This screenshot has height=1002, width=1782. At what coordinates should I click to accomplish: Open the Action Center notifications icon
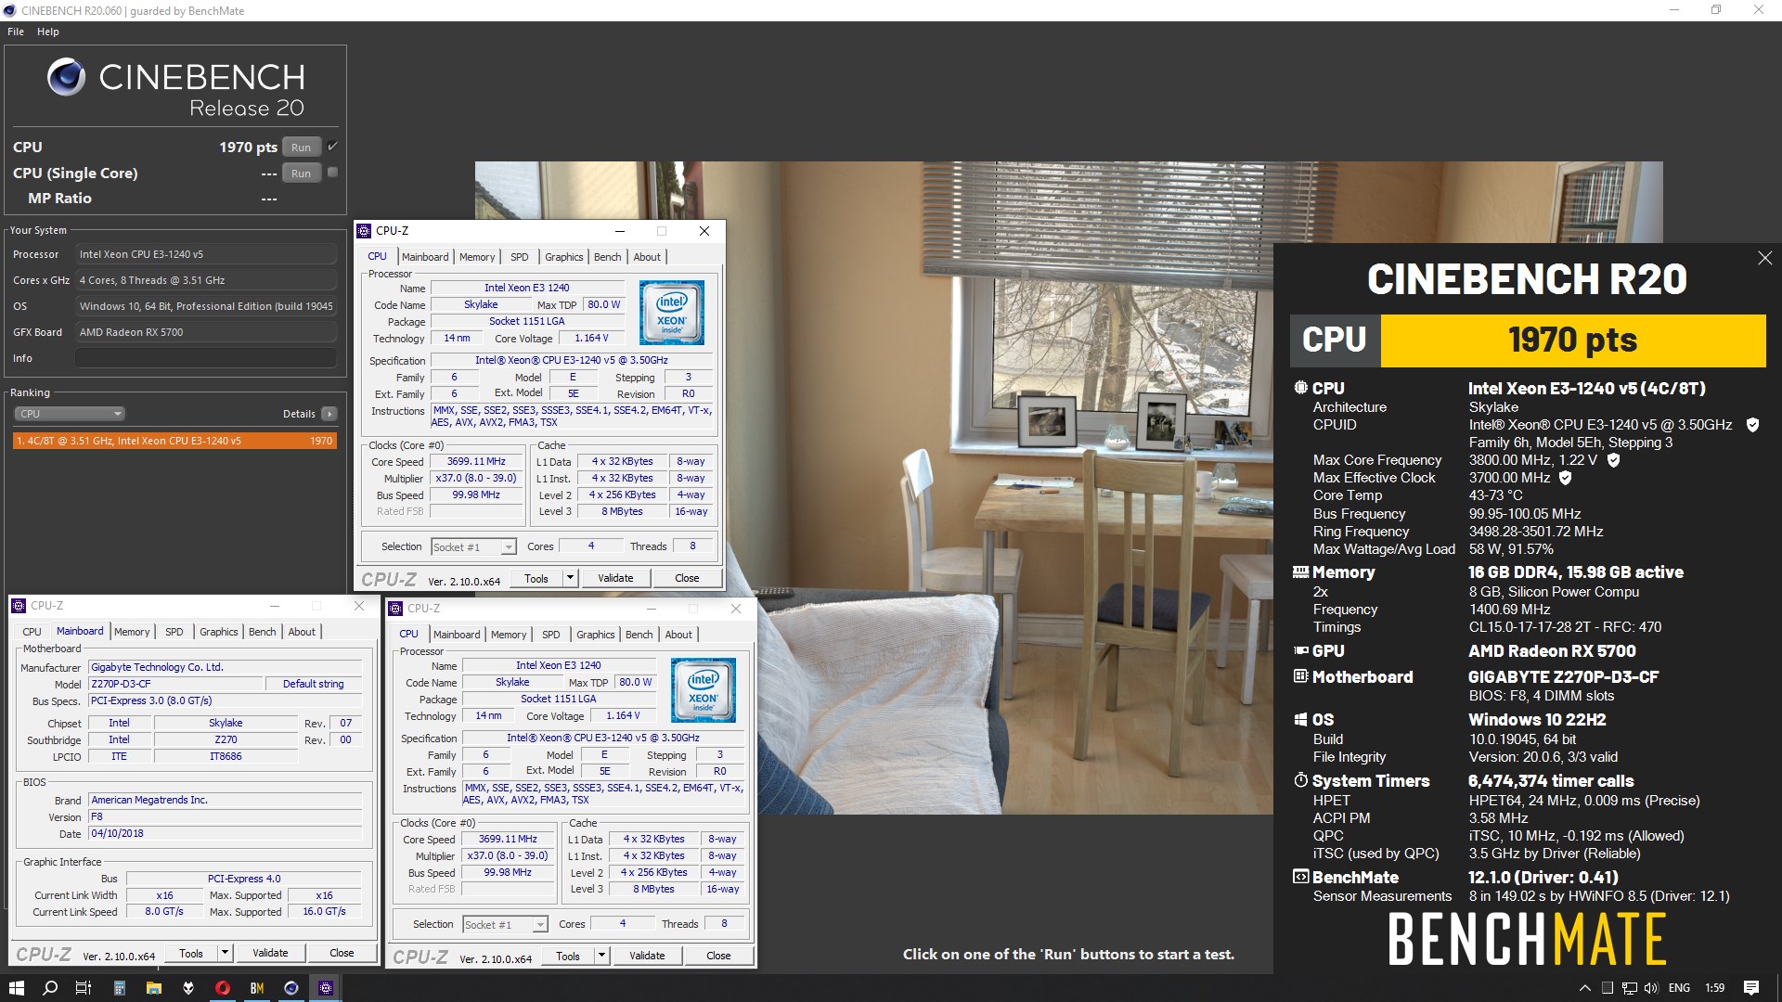(x=1751, y=988)
